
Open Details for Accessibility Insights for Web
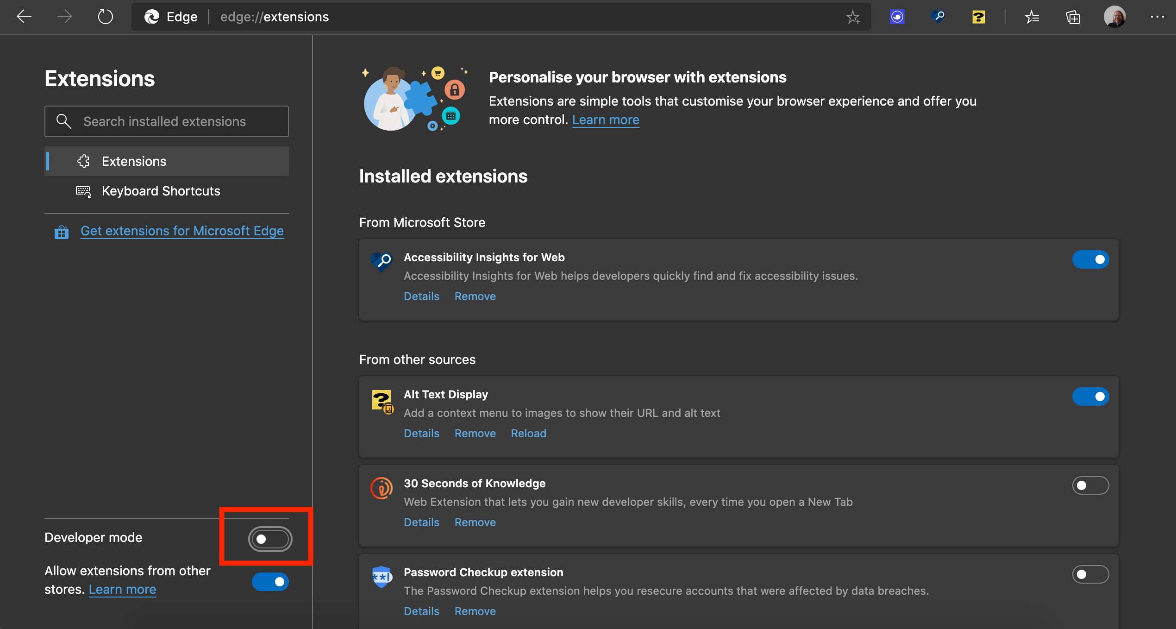(421, 296)
